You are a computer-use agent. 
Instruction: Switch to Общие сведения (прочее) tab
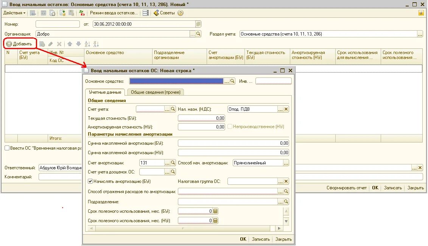[x=156, y=92]
